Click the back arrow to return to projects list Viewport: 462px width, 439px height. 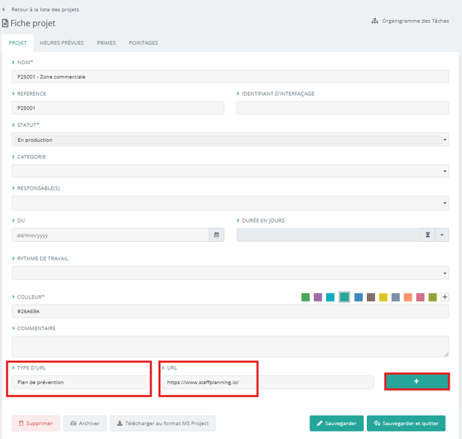click(x=5, y=10)
